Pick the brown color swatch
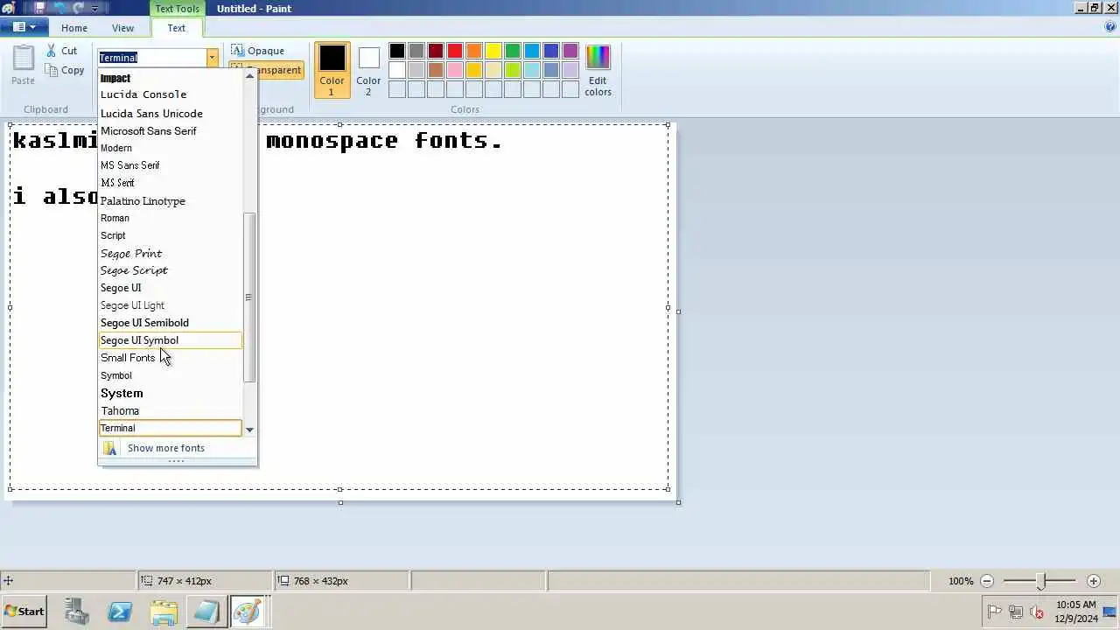 [x=436, y=70]
